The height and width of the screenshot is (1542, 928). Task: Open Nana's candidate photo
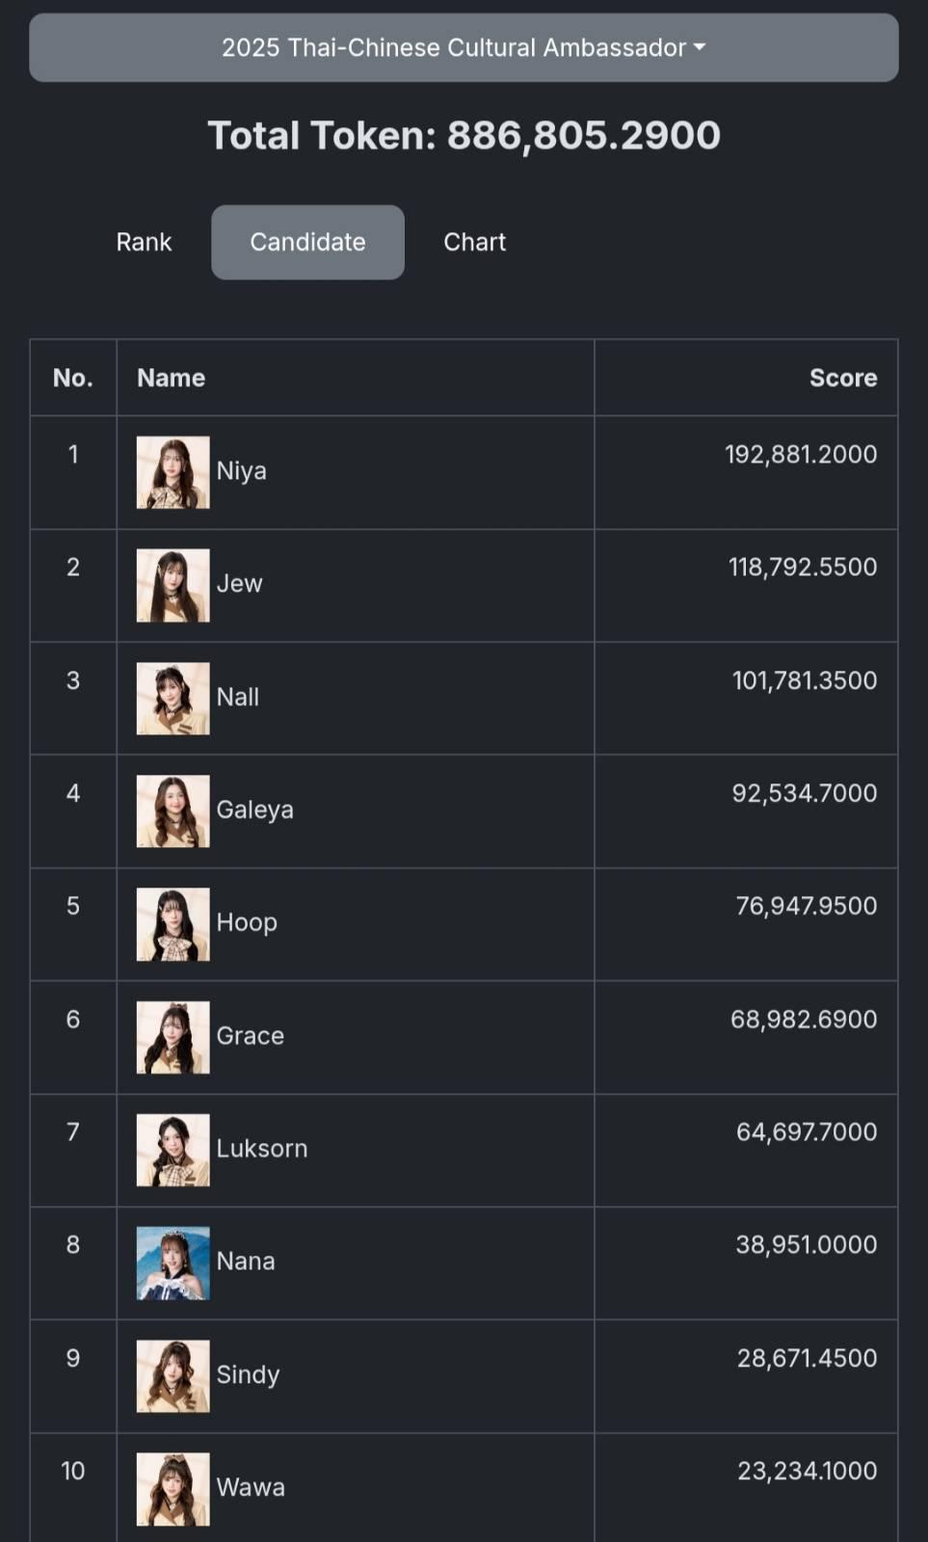(172, 1263)
